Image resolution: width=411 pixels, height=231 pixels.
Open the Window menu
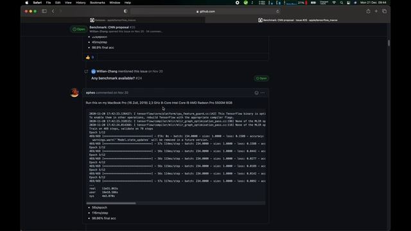tap(114, 3)
